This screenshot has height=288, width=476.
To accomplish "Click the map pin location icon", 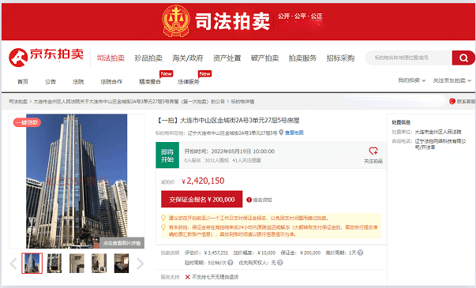I will (x=281, y=133).
